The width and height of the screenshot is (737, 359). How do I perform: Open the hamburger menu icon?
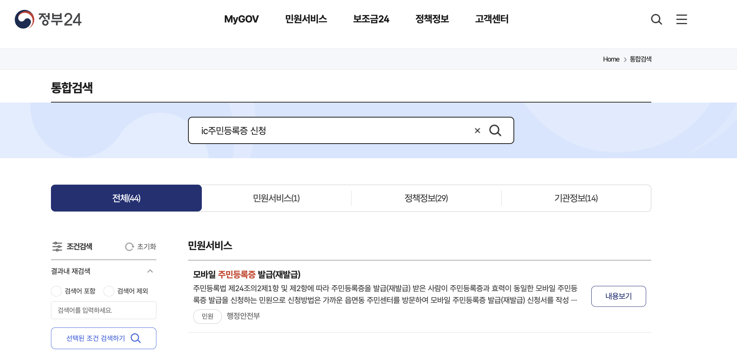tap(682, 19)
